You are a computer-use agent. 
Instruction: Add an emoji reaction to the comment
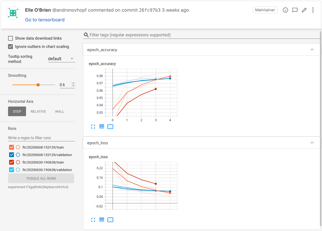(286, 10)
